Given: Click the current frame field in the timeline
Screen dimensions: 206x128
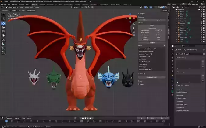Looking at the screenshot, I should (x=141, y=118).
